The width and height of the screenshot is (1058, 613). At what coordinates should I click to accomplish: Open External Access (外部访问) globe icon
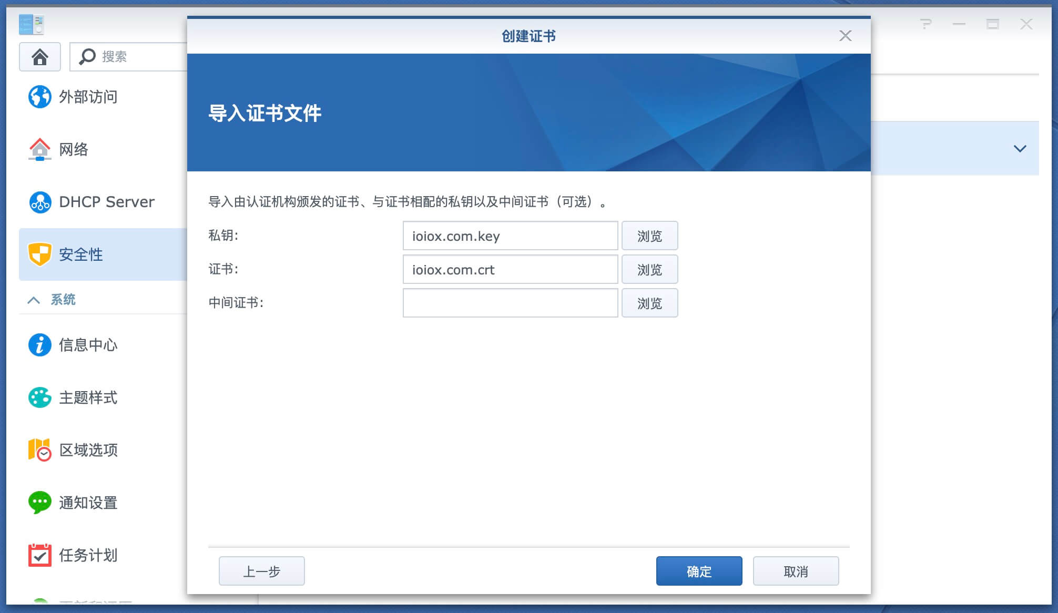point(39,97)
